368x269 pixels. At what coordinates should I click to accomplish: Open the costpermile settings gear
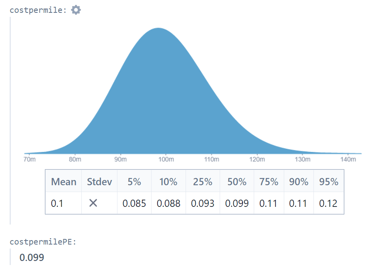tap(76, 10)
